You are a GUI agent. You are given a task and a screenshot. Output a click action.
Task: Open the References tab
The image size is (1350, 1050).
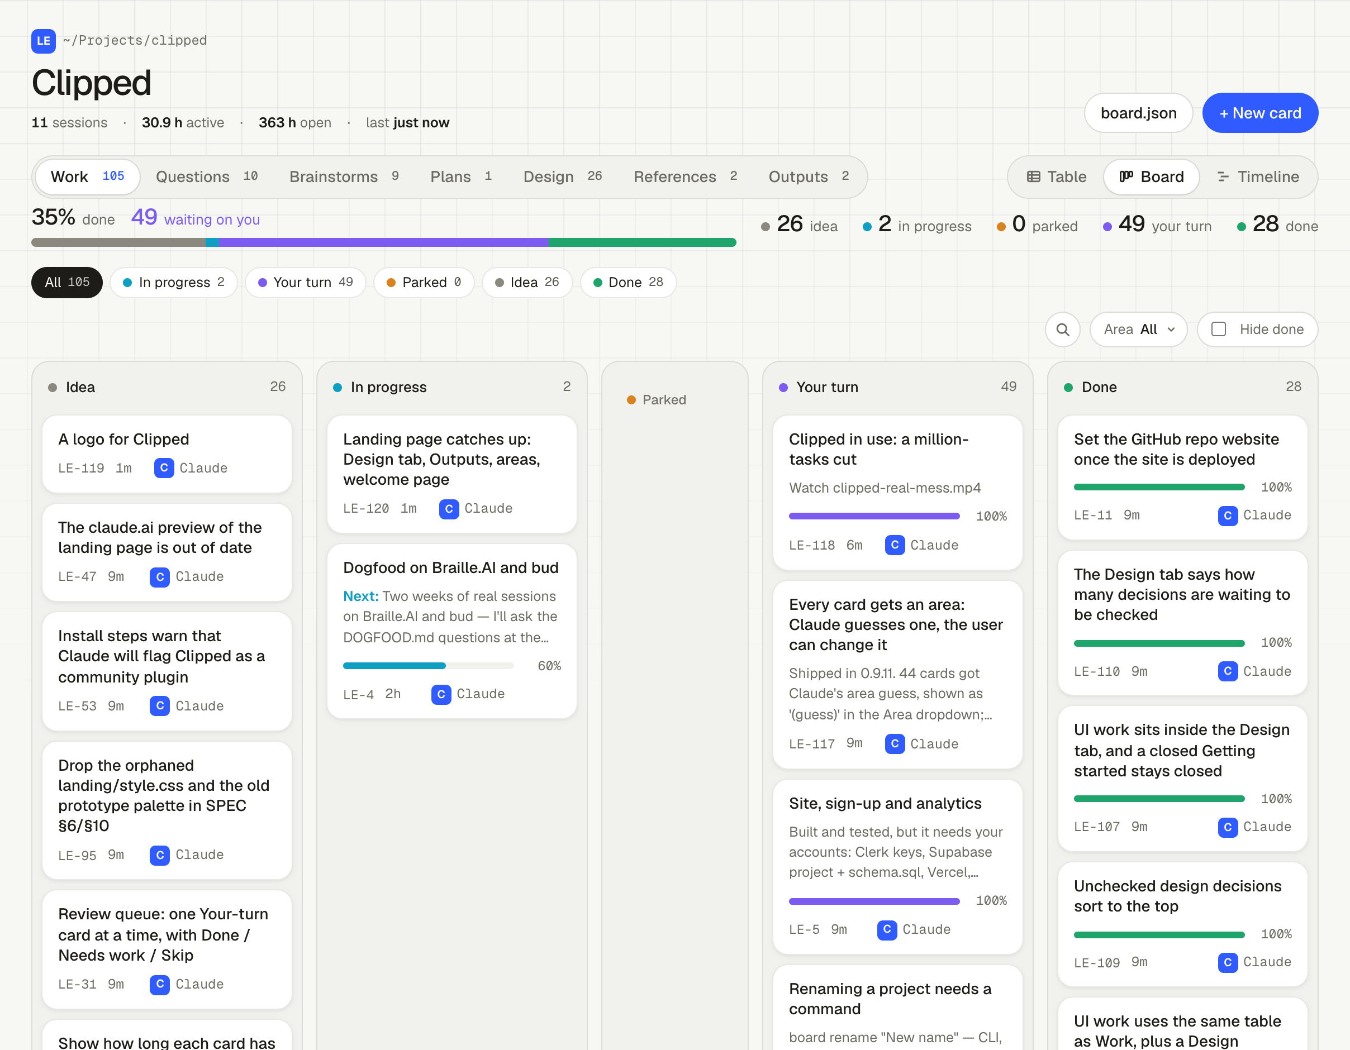[685, 176]
